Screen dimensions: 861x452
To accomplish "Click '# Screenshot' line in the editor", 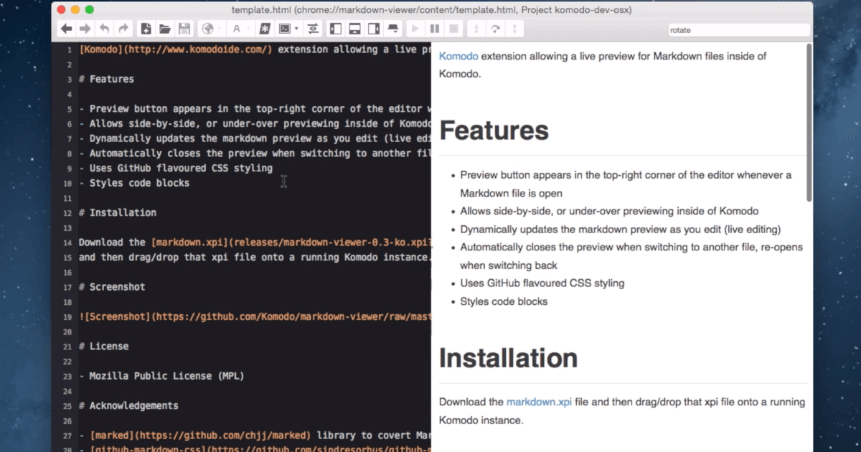I will click(x=112, y=287).
